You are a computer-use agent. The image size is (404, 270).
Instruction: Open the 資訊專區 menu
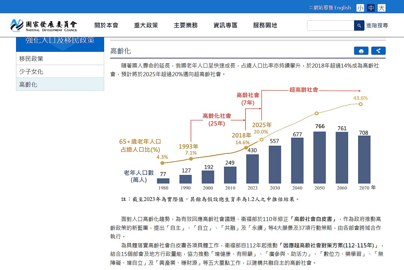click(225, 25)
